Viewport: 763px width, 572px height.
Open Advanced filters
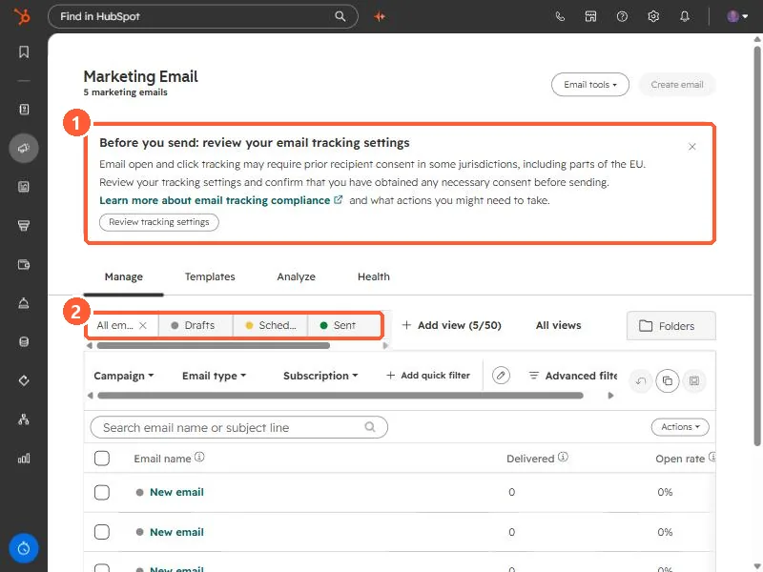tap(573, 376)
